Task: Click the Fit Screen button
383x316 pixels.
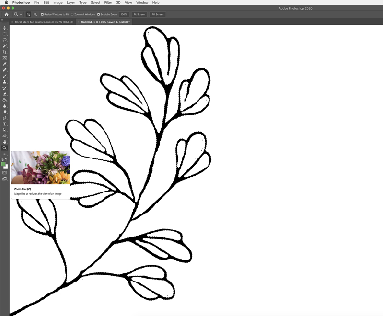Action: click(139, 14)
